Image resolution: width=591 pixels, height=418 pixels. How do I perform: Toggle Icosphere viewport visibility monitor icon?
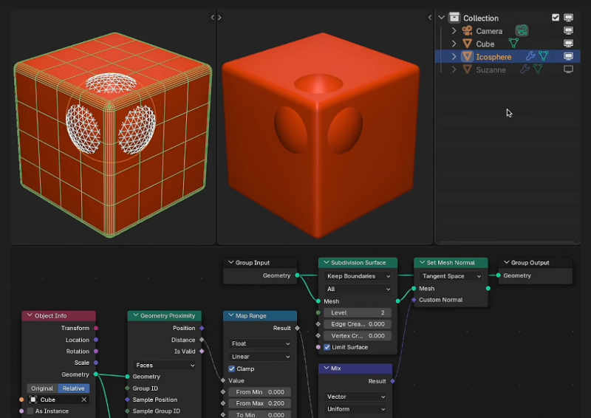click(x=568, y=56)
